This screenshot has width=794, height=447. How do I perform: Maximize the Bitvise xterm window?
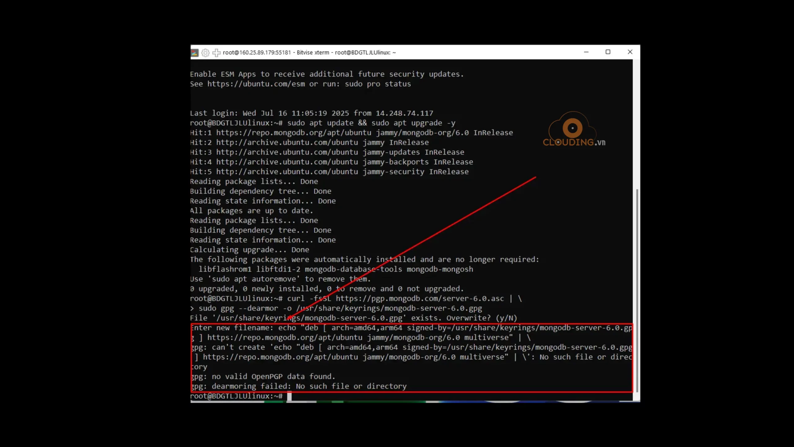coord(608,52)
